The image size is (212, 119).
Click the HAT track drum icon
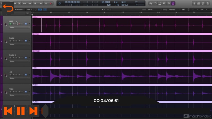[x=6, y=75]
